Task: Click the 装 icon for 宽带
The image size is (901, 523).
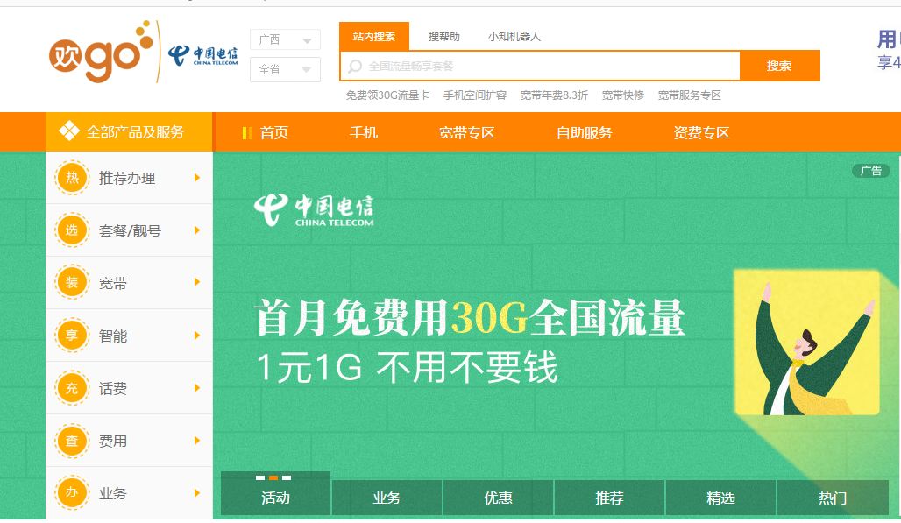Action: click(72, 282)
